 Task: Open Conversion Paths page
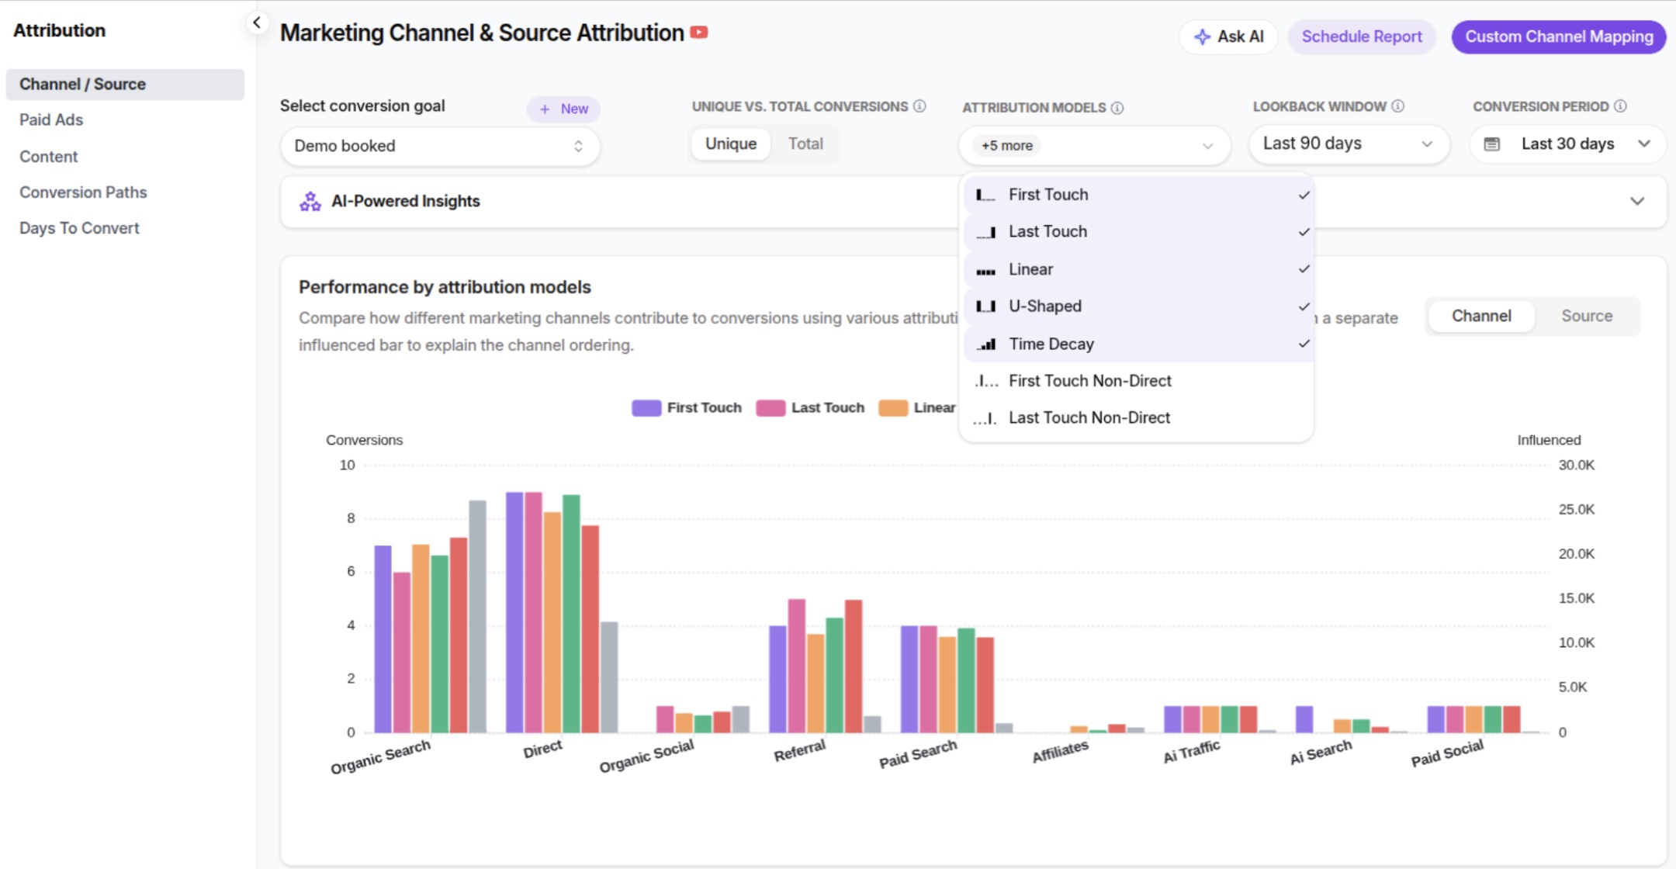pos(83,192)
